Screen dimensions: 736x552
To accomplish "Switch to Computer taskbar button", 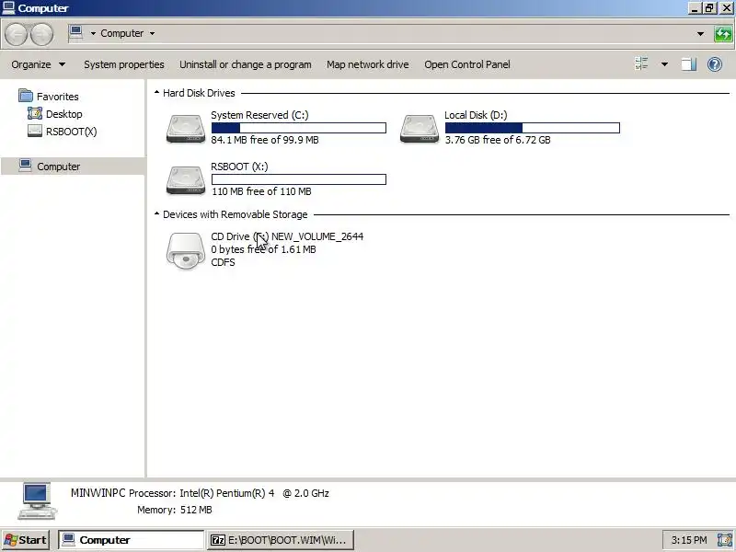I will 131,540.
